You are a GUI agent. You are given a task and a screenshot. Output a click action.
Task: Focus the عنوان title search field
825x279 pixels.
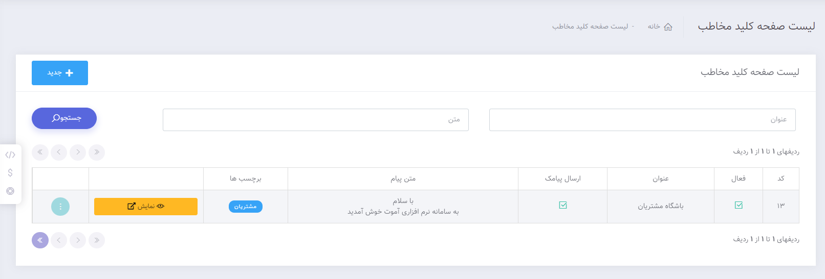(642, 120)
